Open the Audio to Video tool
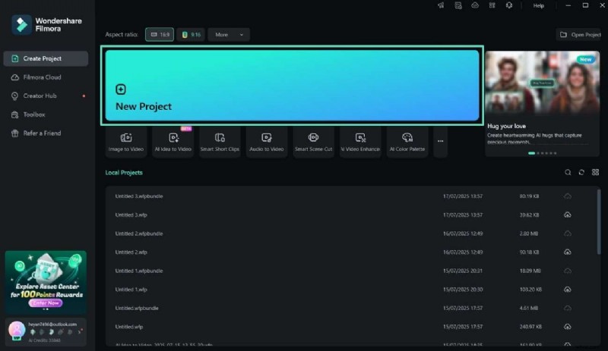 [267, 142]
